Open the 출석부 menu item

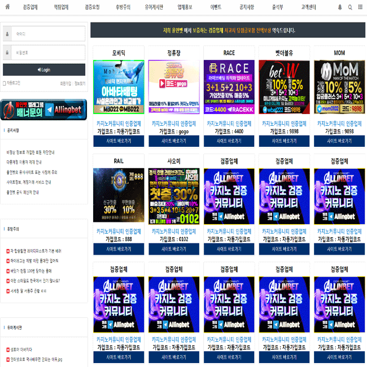278,7
